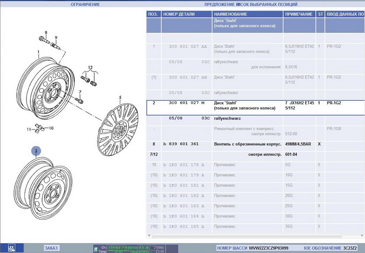Select callout 8 valve in diagram
Viewport: 365px width, 253px height.
pos(46,33)
